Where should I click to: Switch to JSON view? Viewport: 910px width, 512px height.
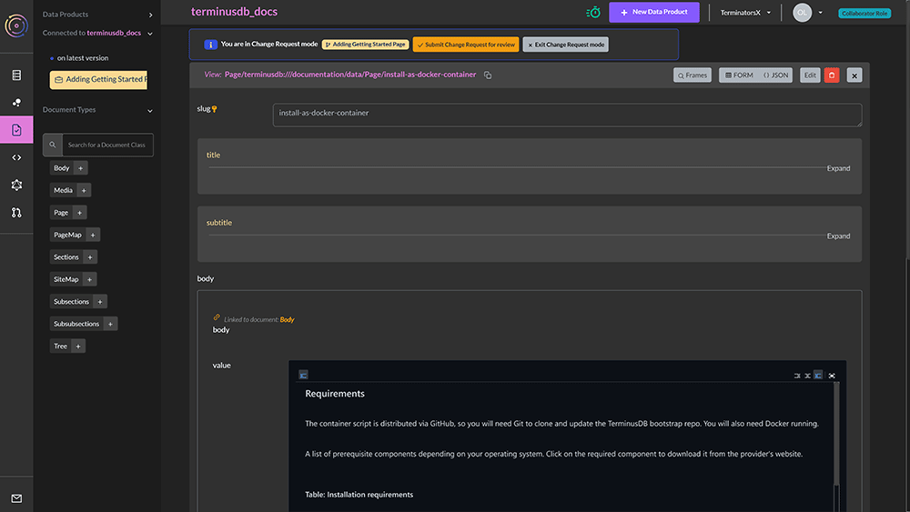(x=775, y=75)
